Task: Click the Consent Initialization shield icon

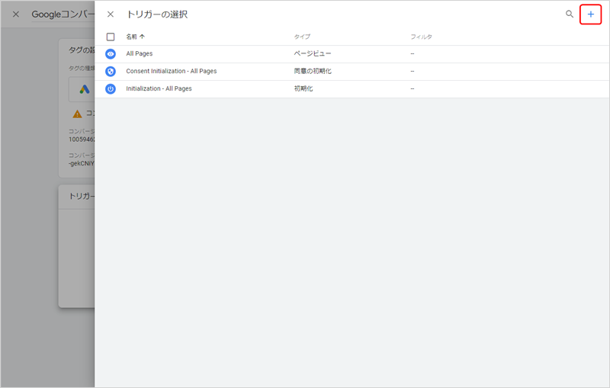Action: (x=111, y=72)
